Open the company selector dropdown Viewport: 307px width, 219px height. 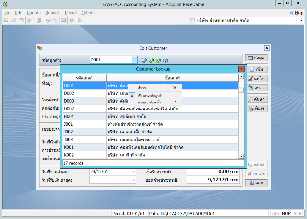pyautogui.click(x=301, y=20)
